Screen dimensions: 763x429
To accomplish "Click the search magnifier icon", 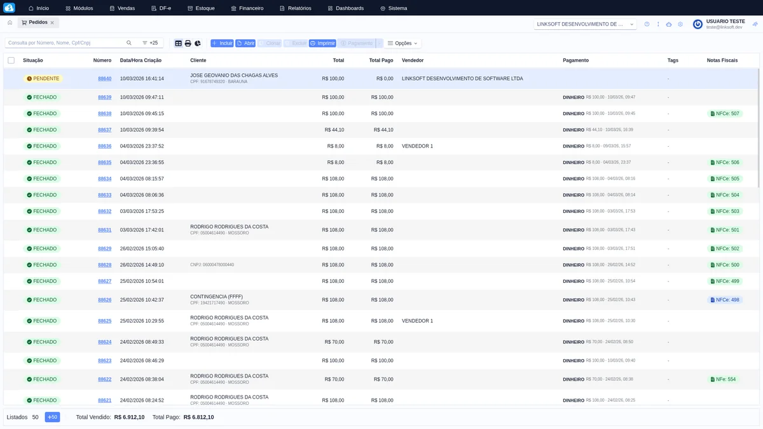I will [x=129, y=43].
